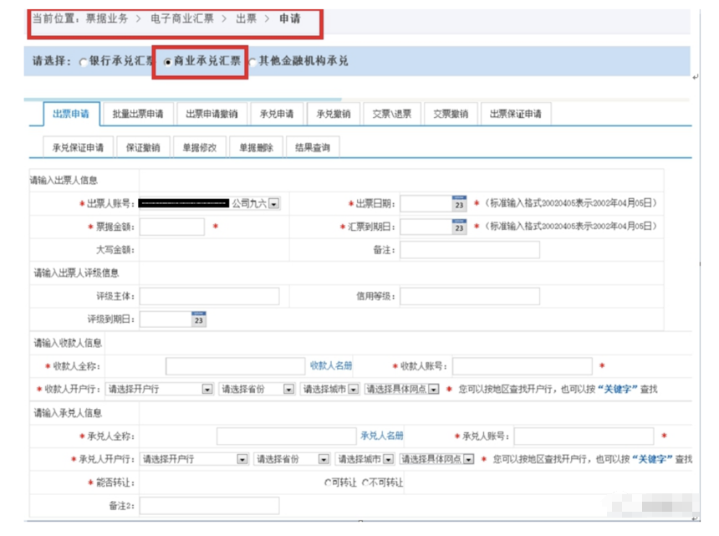Pick the 不可转让 radio option
Screen dimensions: 719x536
coord(365,482)
